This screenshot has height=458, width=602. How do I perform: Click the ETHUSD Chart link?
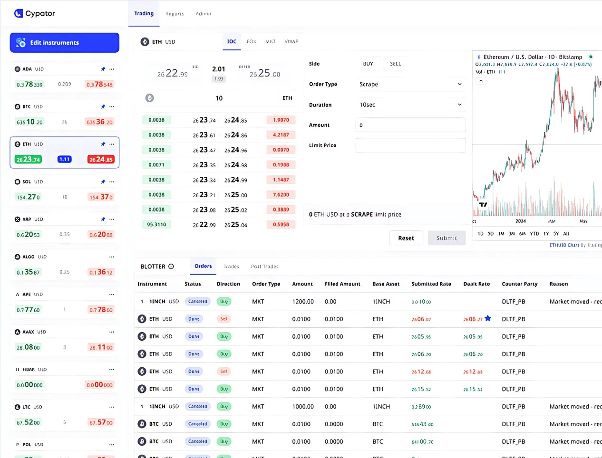pos(564,245)
